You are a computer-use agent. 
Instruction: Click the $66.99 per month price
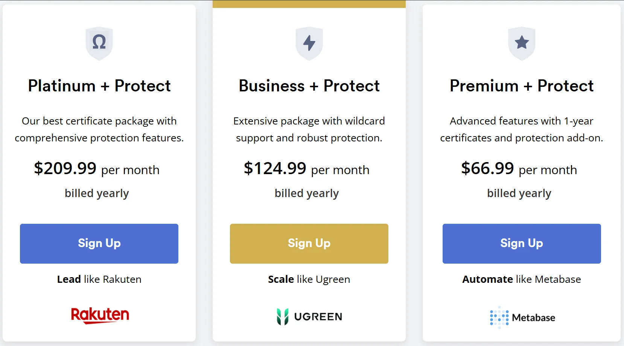tap(519, 168)
